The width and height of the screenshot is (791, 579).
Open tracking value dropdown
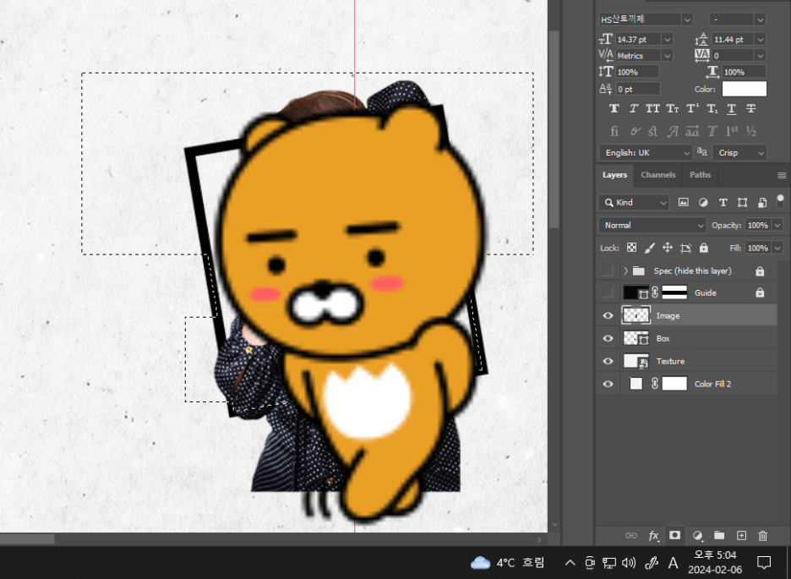(x=761, y=56)
